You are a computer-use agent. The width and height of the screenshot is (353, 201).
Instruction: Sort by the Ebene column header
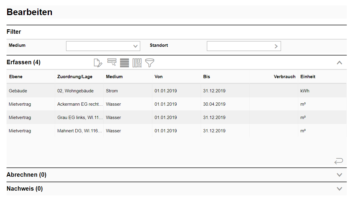tap(16, 77)
